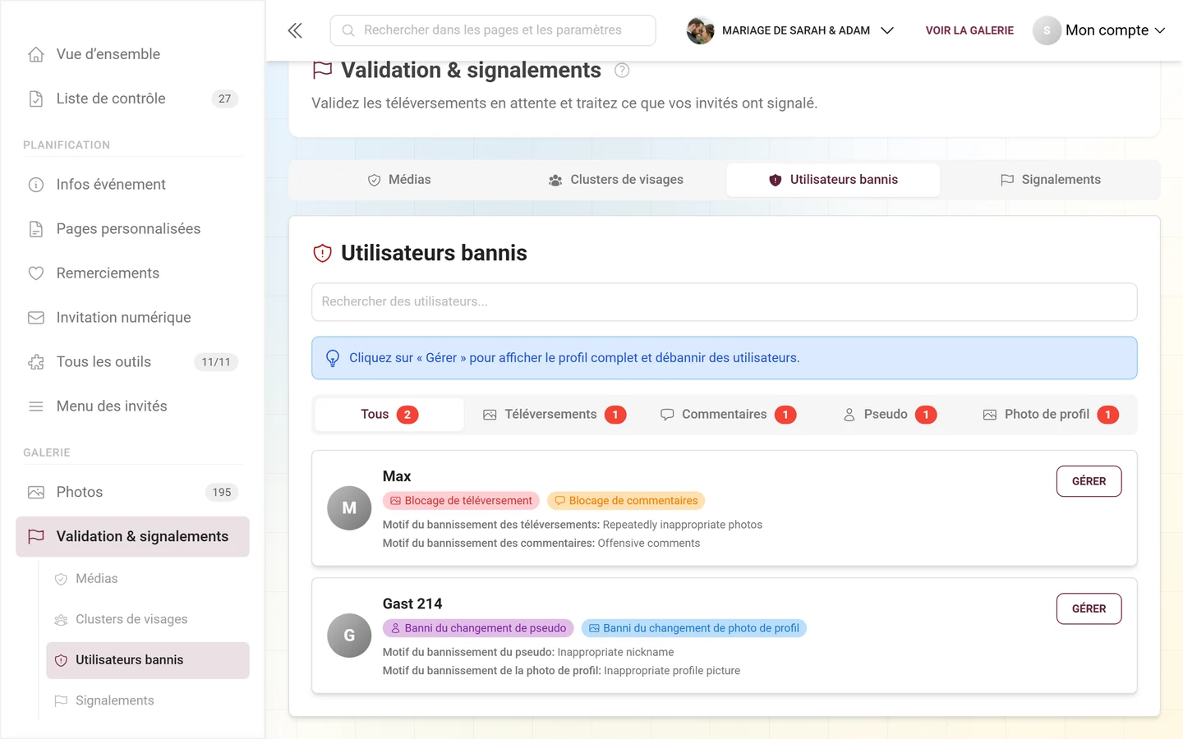Switch to the Clusters de visages tab
The width and height of the screenshot is (1183, 739).
pyautogui.click(x=616, y=180)
